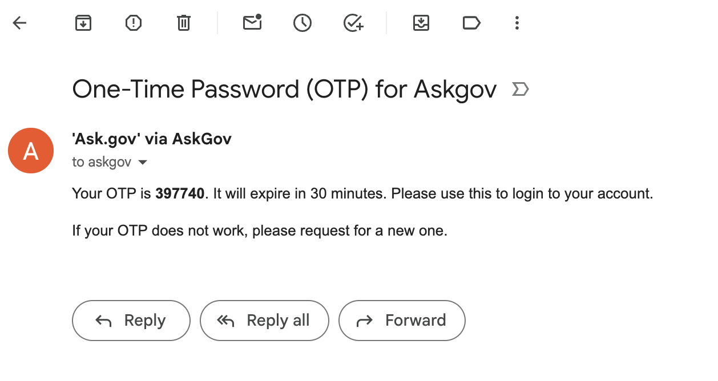Open the three-dot More menu
718x381 pixels.
pos(517,23)
